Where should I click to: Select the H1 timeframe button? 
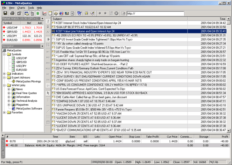pos(48,74)
